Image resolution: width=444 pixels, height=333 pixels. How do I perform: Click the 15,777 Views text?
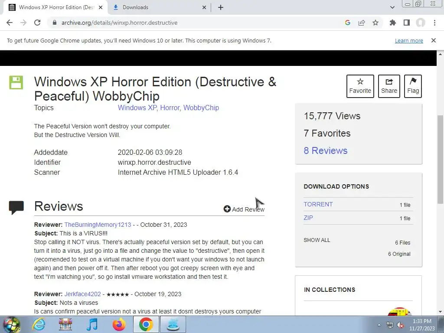coord(332,116)
